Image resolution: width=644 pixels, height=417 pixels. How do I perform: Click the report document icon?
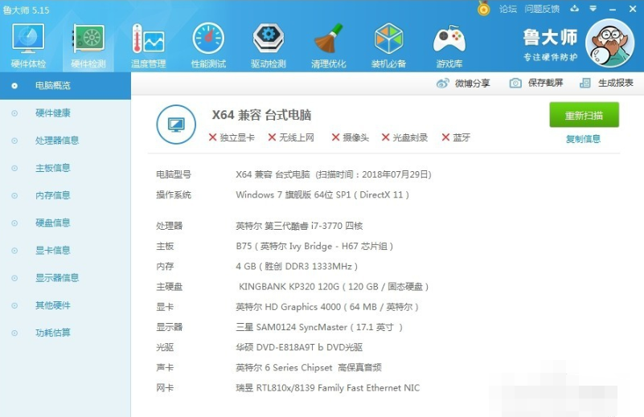(585, 83)
